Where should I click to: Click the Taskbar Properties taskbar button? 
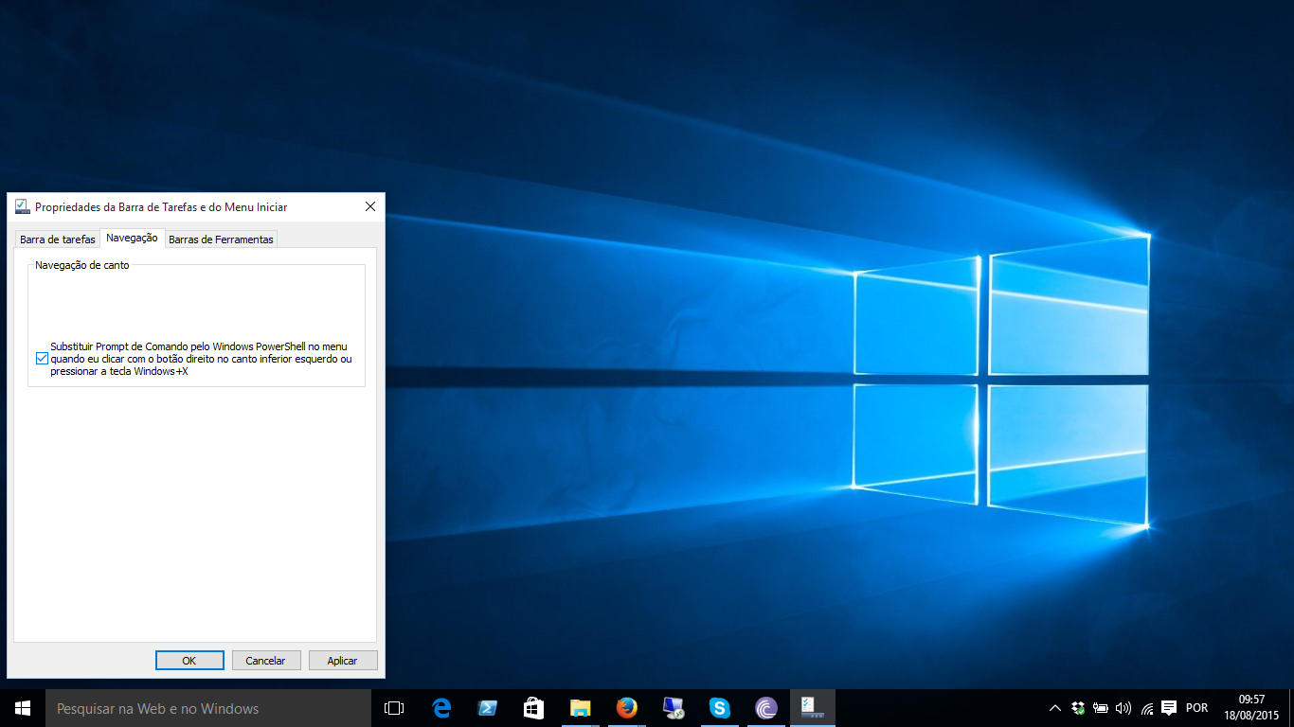813,708
